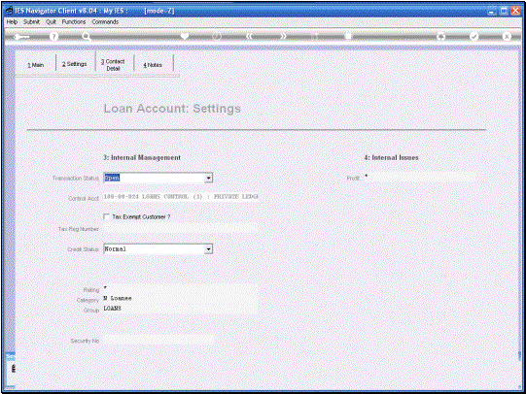This screenshot has height=394, width=526.
Task: Click the checkmark submit icon
Action: (x=473, y=37)
